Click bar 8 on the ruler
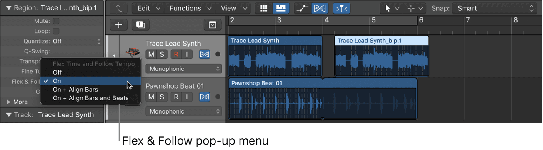543x150 pixels. click(x=515, y=19)
